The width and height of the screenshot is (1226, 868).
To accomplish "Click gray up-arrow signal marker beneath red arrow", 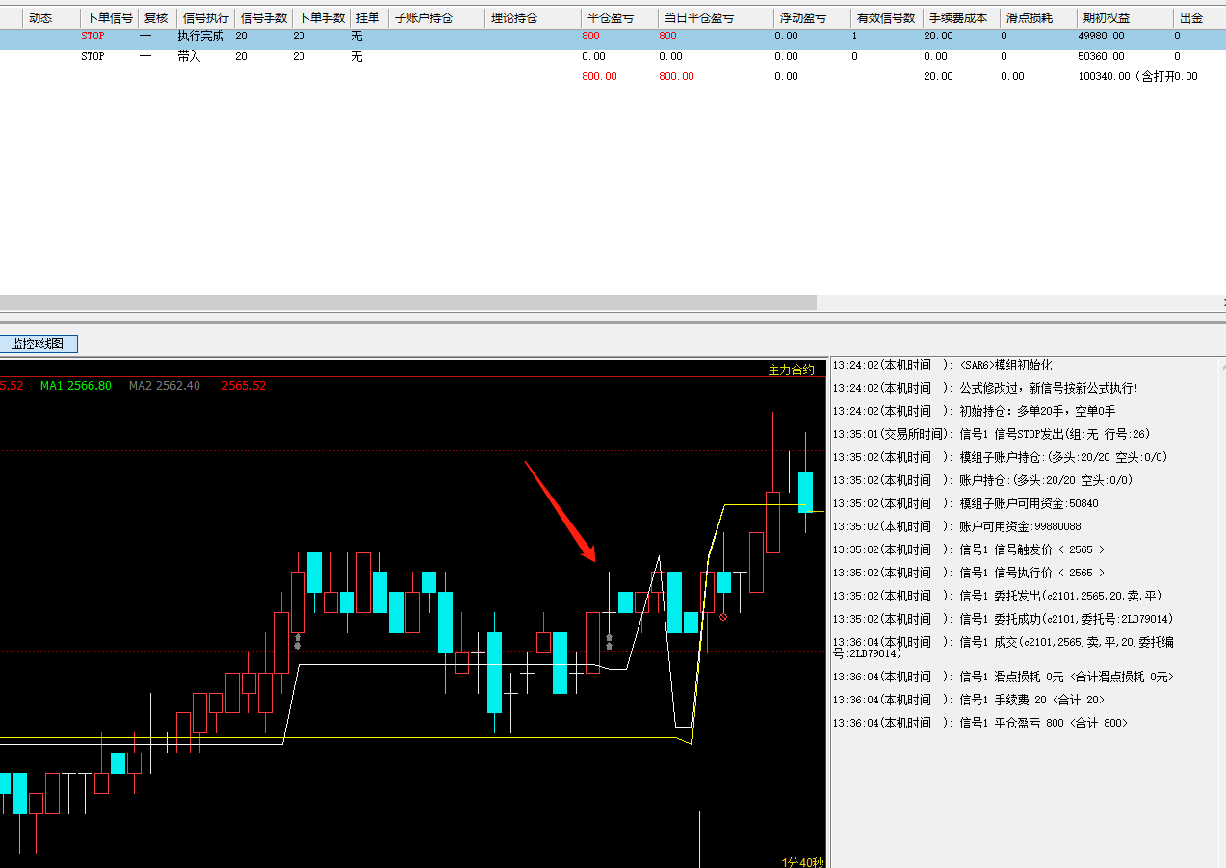I will point(609,641).
